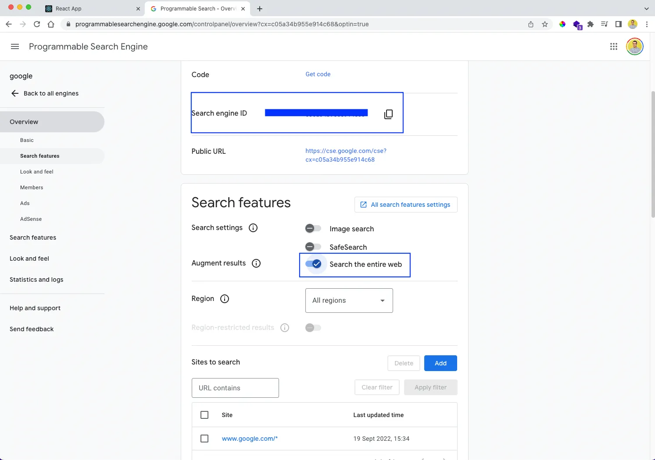Screen dimensions: 655x460
Task: Reload the current page
Action: point(37,24)
